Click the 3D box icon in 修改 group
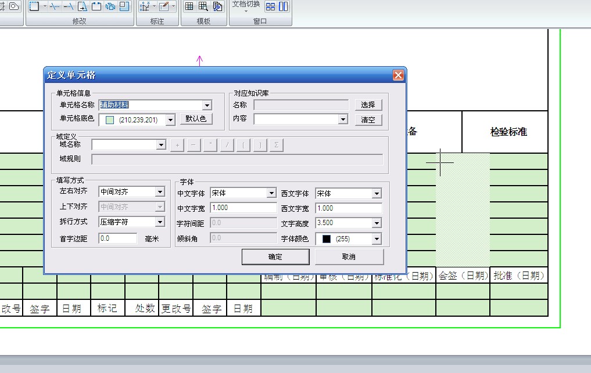Image resolution: width=591 pixels, height=373 pixels. tap(110, 6)
